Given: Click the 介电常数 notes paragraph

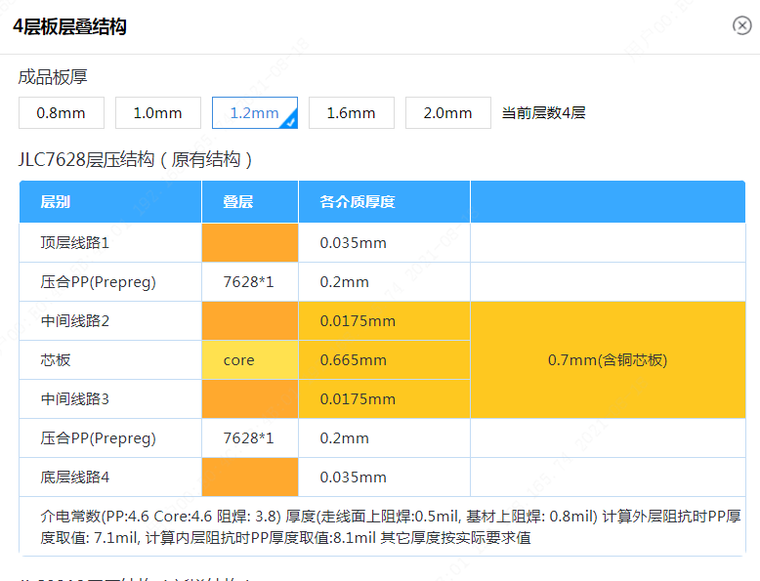Looking at the screenshot, I should click(x=381, y=526).
